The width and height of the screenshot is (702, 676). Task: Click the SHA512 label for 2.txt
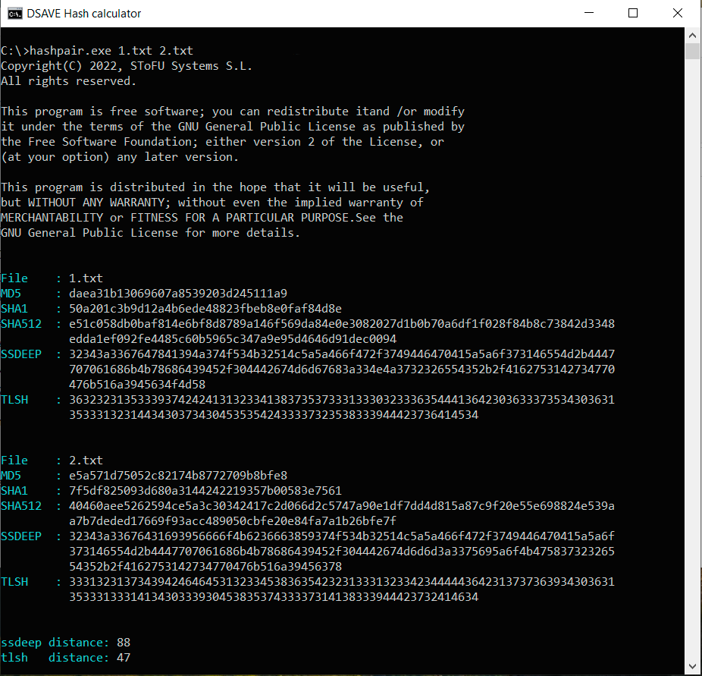point(21,506)
